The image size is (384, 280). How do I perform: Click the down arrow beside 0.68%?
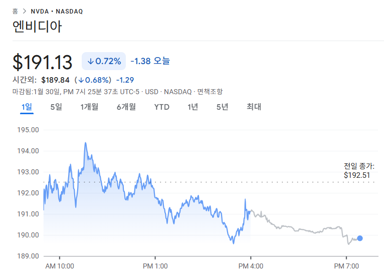point(80,80)
